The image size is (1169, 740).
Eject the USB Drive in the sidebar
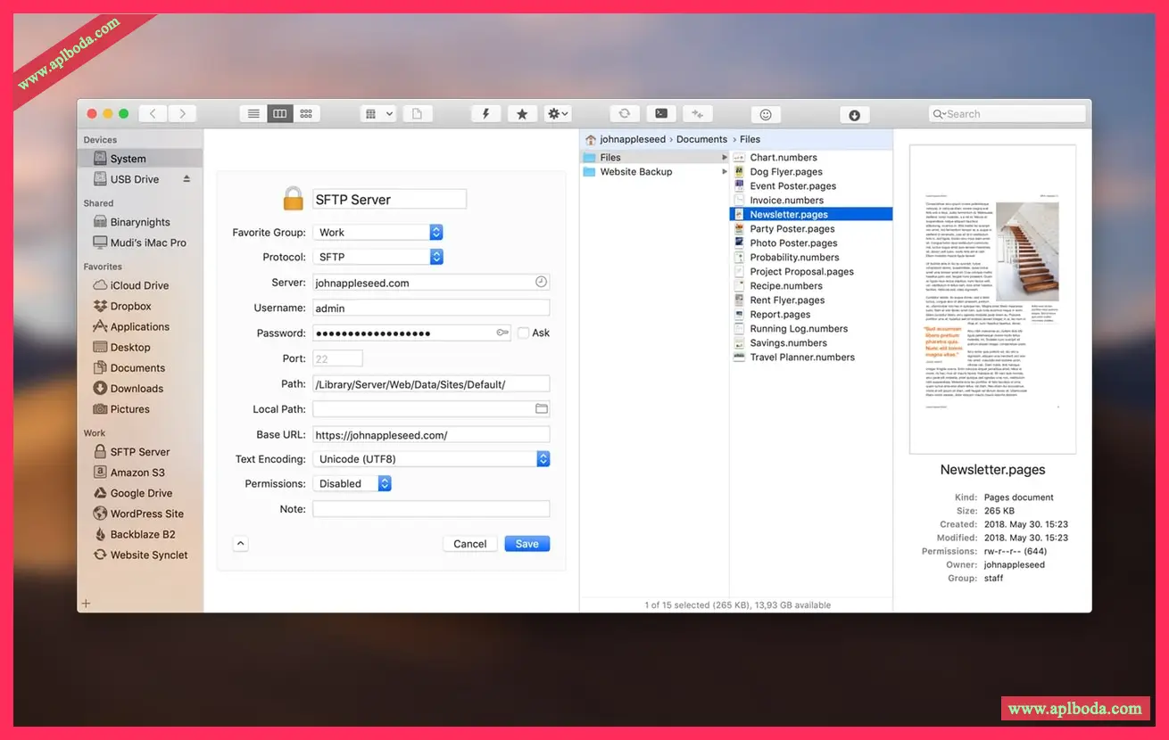pyautogui.click(x=187, y=179)
